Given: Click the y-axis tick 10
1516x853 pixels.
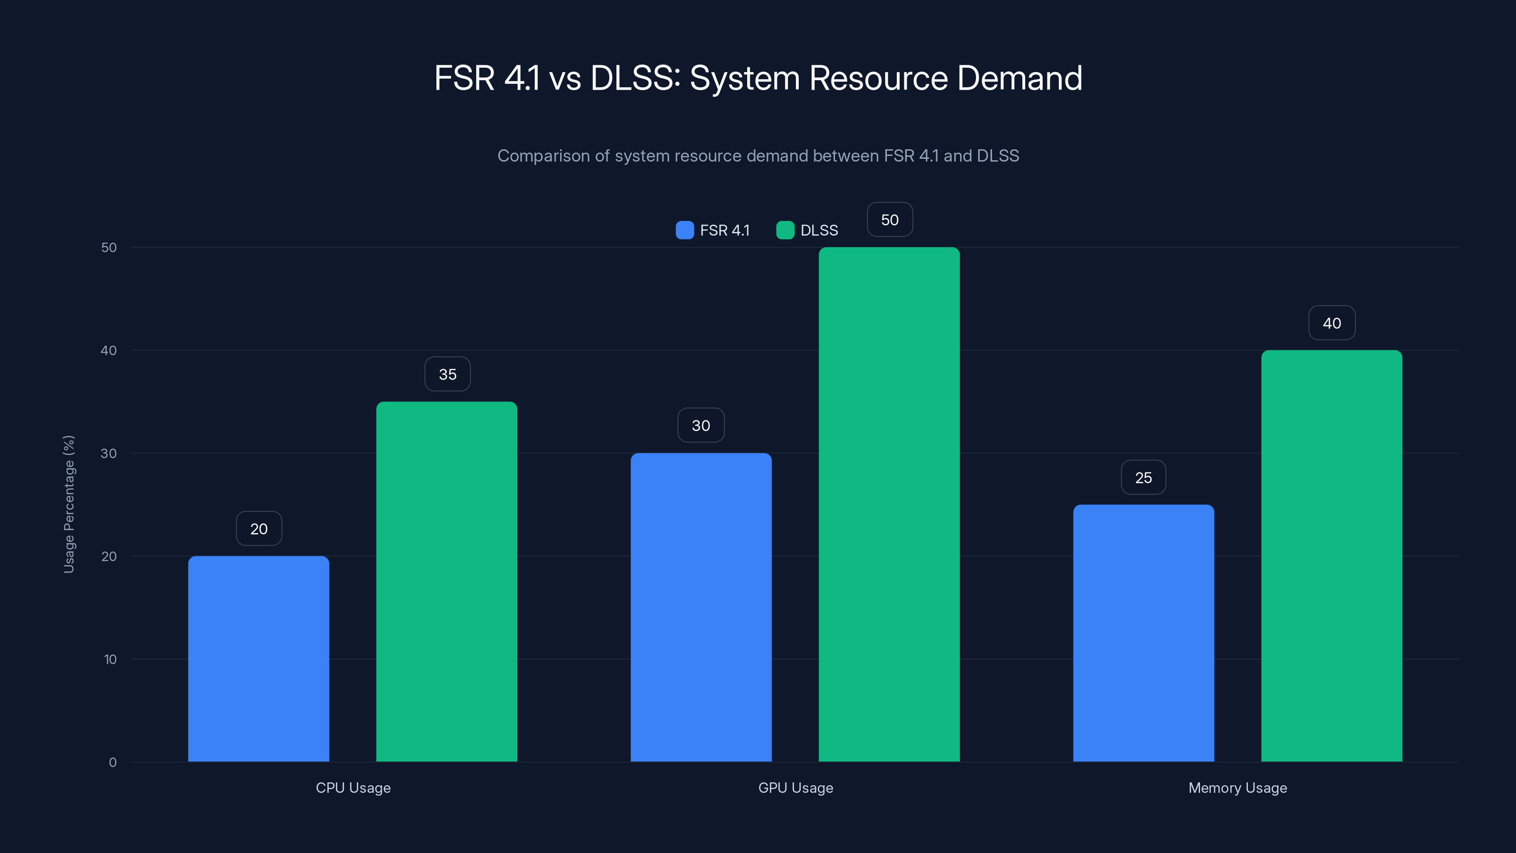Looking at the screenshot, I should click(x=110, y=659).
